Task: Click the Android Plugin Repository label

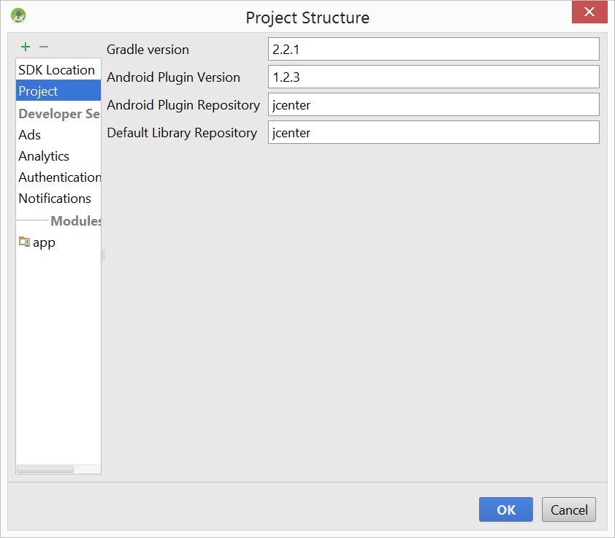Action: pos(183,105)
